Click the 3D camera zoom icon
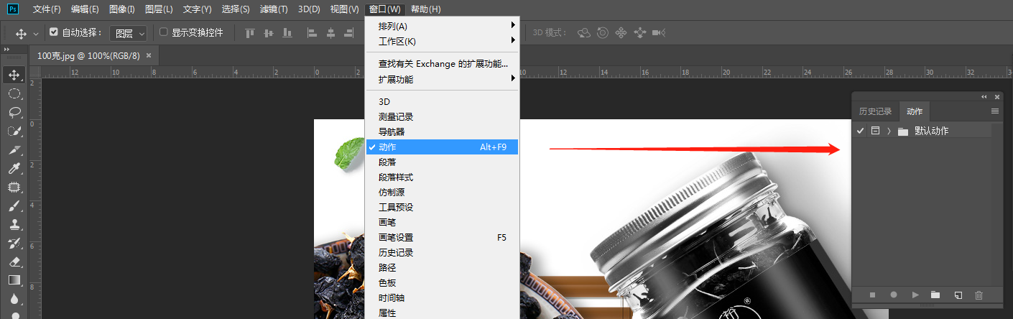 coord(659,33)
